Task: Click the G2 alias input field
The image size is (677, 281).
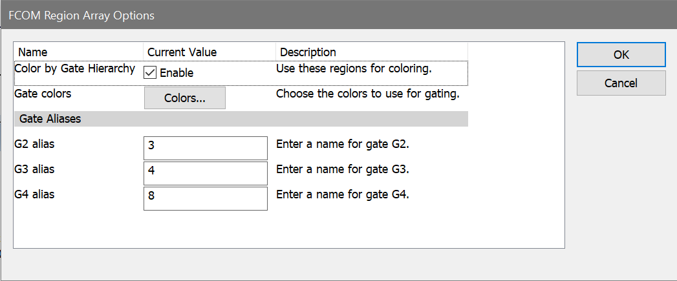Action: click(x=205, y=147)
